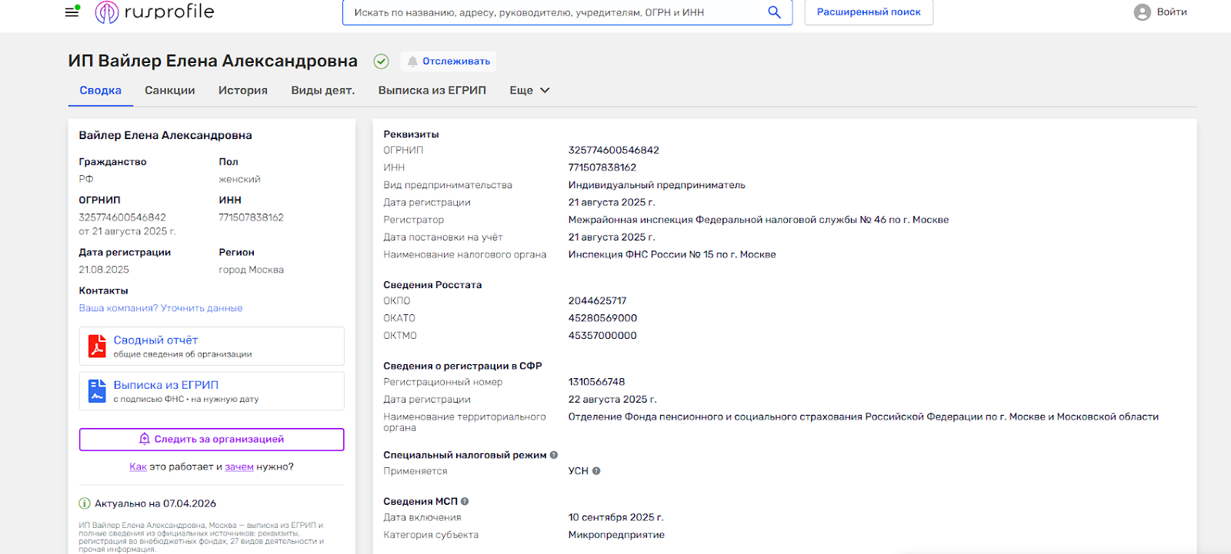Click the magnifier search icon

pos(774,12)
